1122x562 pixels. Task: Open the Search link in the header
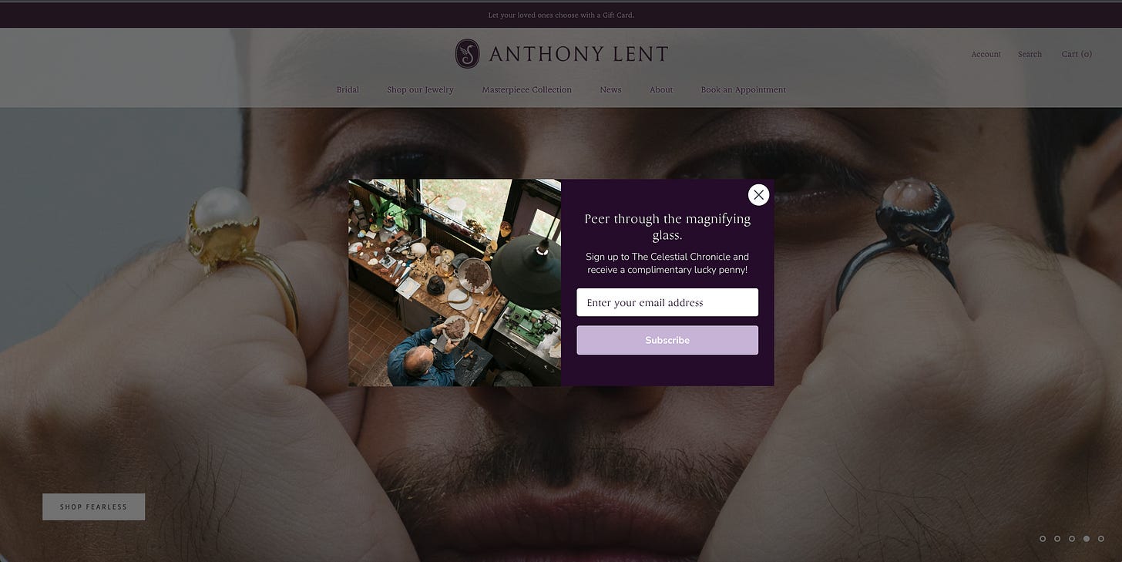[x=1030, y=54]
